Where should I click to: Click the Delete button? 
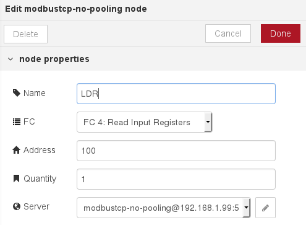coord(25,34)
